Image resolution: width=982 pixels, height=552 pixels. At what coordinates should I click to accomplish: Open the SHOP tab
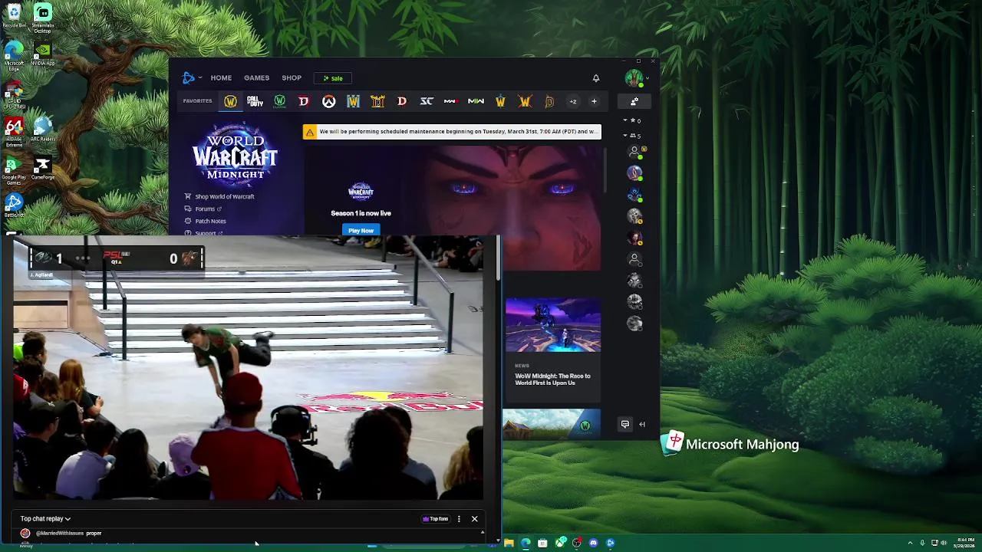292,78
